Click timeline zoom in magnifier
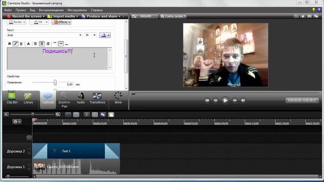The height and width of the screenshot is (182, 324). click(x=58, y=115)
